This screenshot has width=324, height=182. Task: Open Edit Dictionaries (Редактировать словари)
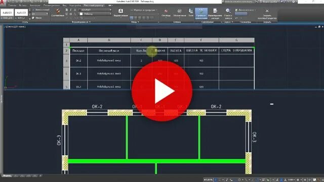coord(215,14)
